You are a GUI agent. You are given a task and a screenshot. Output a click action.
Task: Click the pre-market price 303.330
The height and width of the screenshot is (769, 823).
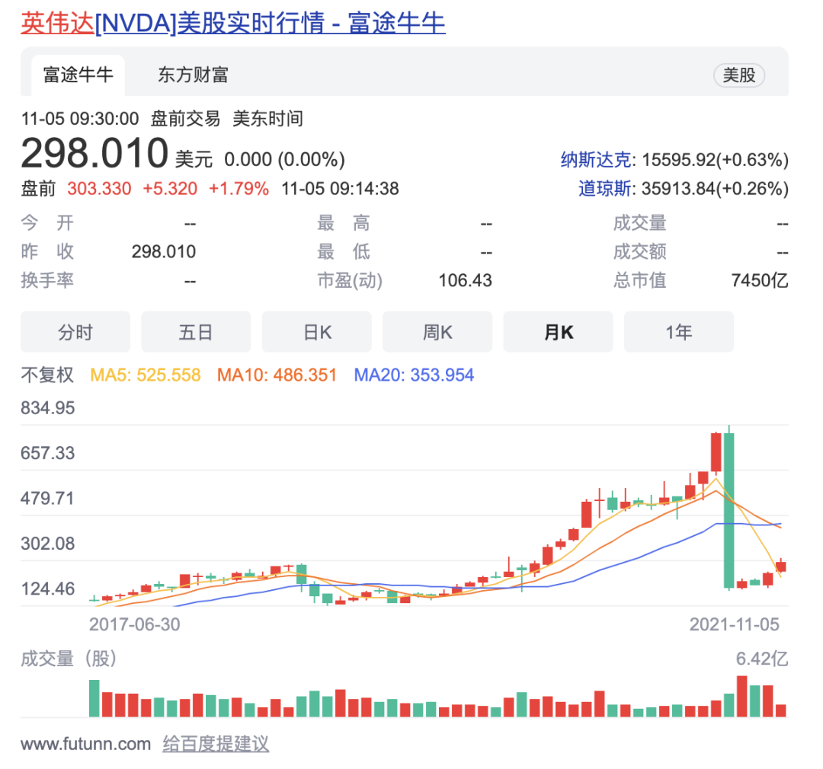(99, 188)
